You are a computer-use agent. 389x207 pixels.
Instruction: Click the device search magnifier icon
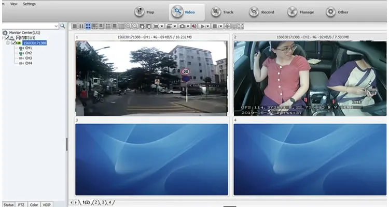[63, 26]
